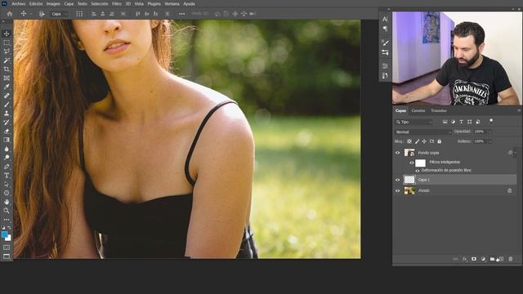Open the Edit Toolbar three-dots icon
Image resolution: width=523 pixels, height=294 pixels.
pos(7,220)
